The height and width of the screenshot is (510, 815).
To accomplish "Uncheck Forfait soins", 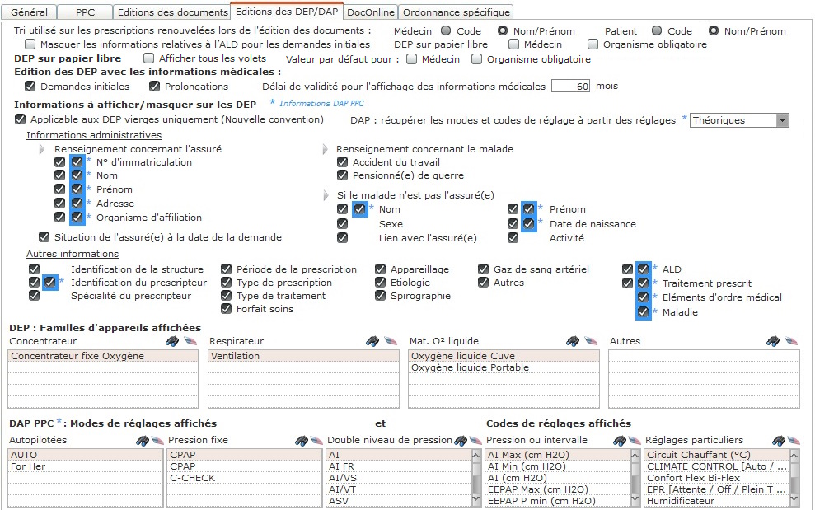I will tap(226, 309).
